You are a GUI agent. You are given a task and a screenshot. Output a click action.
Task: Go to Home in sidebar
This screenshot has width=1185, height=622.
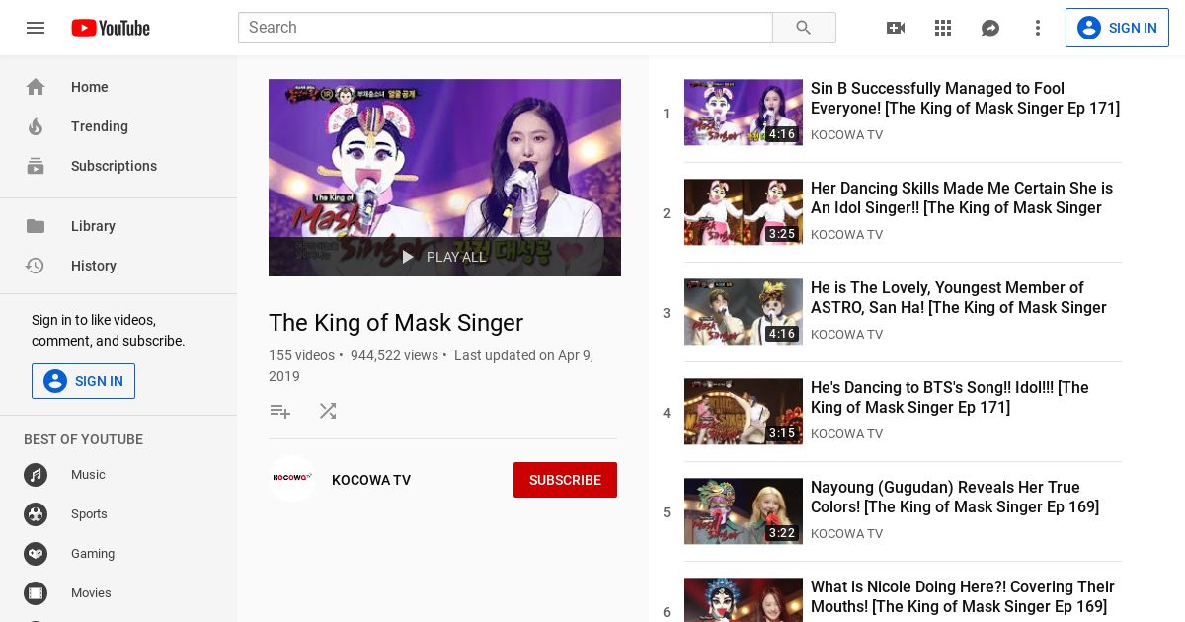point(118,87)
